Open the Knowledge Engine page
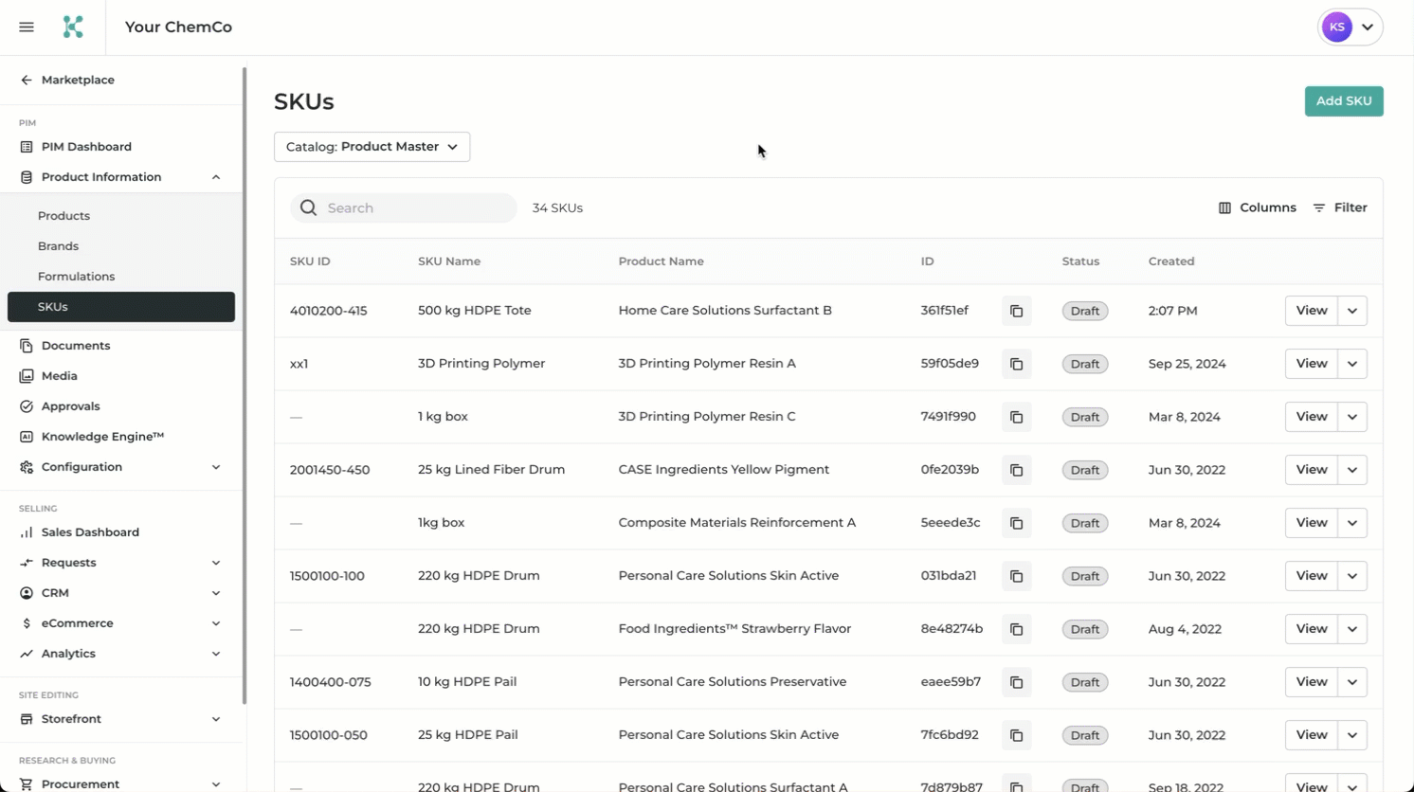Viewport: 1414px width, 792px height. click(102, 437)
